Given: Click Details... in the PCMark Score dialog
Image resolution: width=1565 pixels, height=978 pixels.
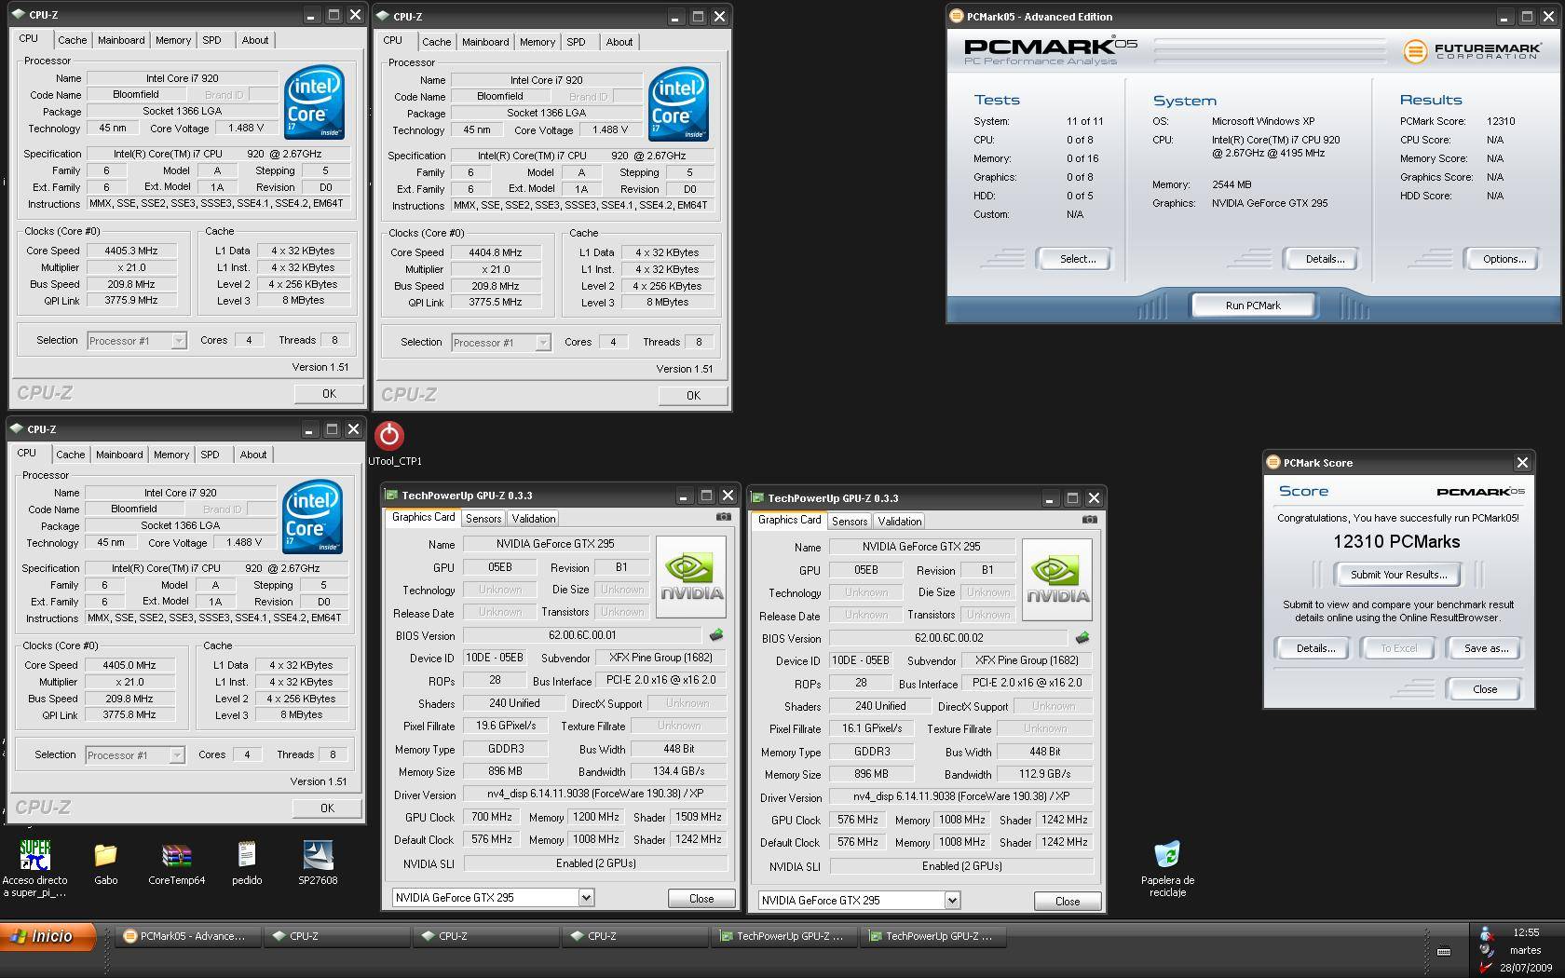Looking at the screenshot, I should tap(1315, 648).
